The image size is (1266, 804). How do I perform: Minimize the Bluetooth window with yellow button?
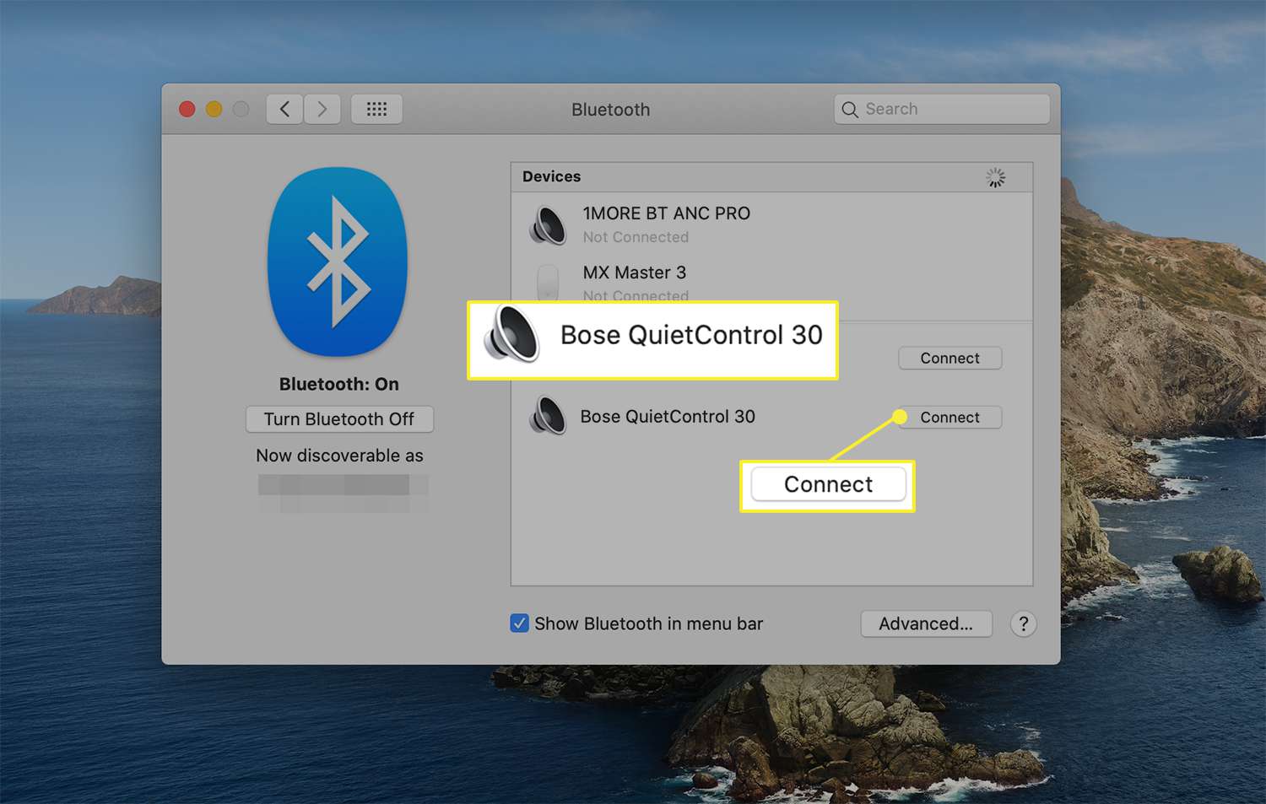point(214,109)
